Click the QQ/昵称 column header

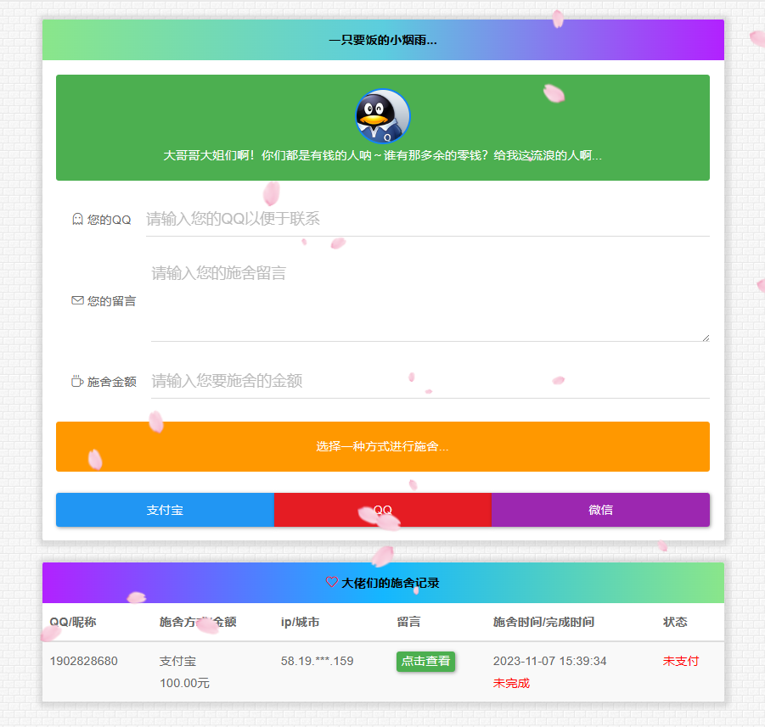tap(73, 622)
